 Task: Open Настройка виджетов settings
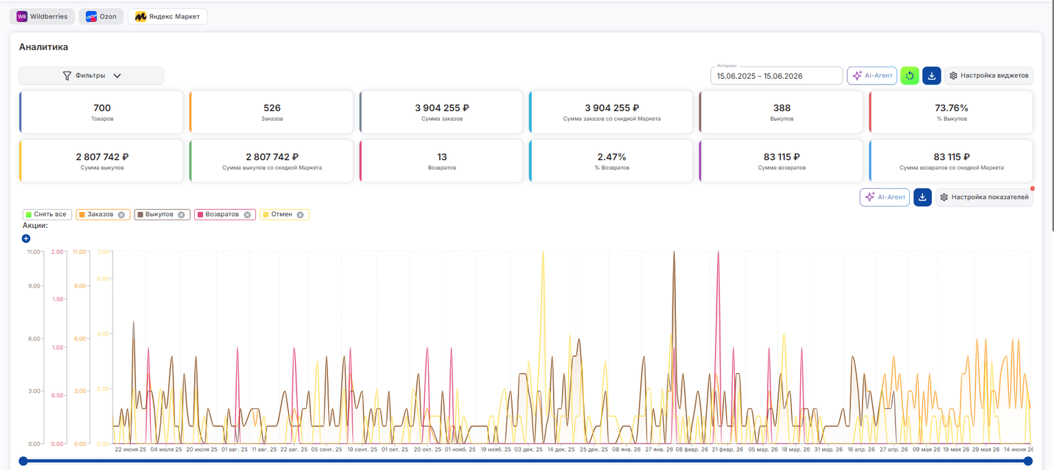(x=988, y=75)
